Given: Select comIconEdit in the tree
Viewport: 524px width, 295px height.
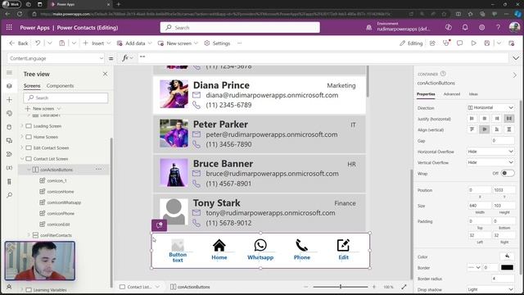Looking at the screenshot, I should point(58,224).
